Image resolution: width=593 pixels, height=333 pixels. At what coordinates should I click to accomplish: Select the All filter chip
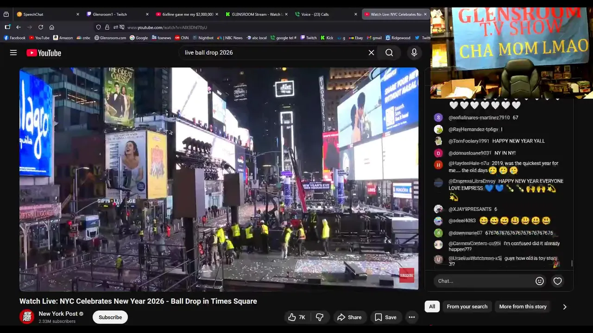[x=432, y=307]
